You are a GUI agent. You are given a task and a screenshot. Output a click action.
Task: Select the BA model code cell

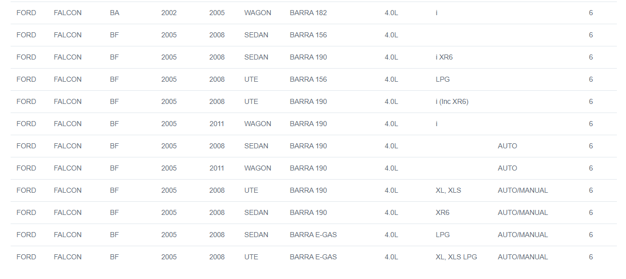coord(115,13)
